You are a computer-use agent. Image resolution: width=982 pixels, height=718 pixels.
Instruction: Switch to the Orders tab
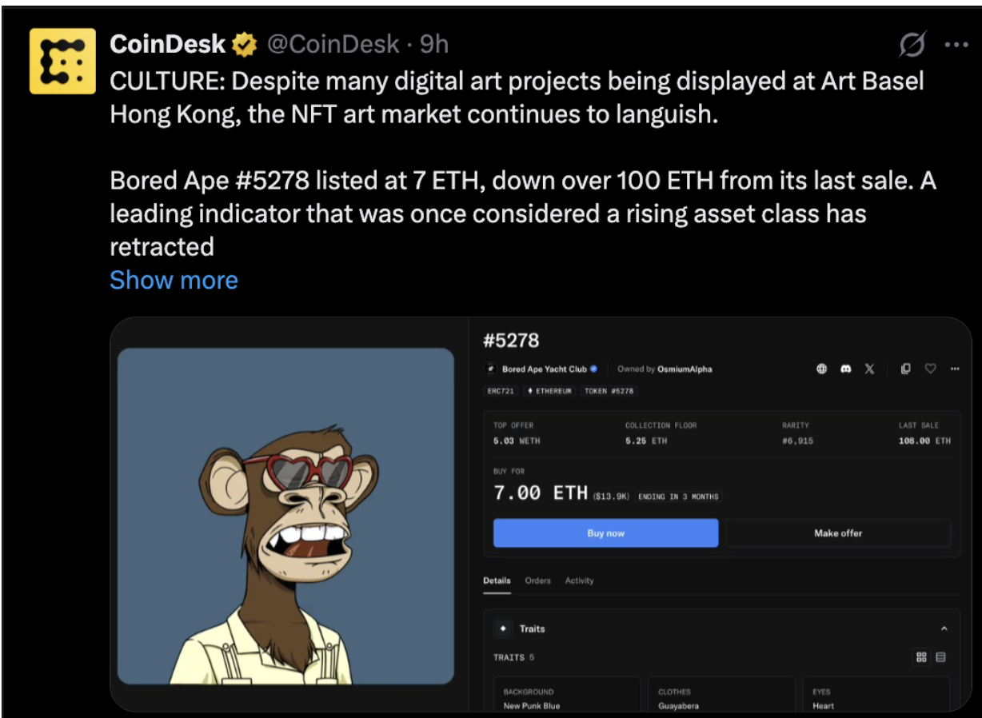click(537, 580)
